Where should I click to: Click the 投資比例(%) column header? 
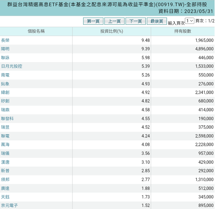[x=112, y=31]
